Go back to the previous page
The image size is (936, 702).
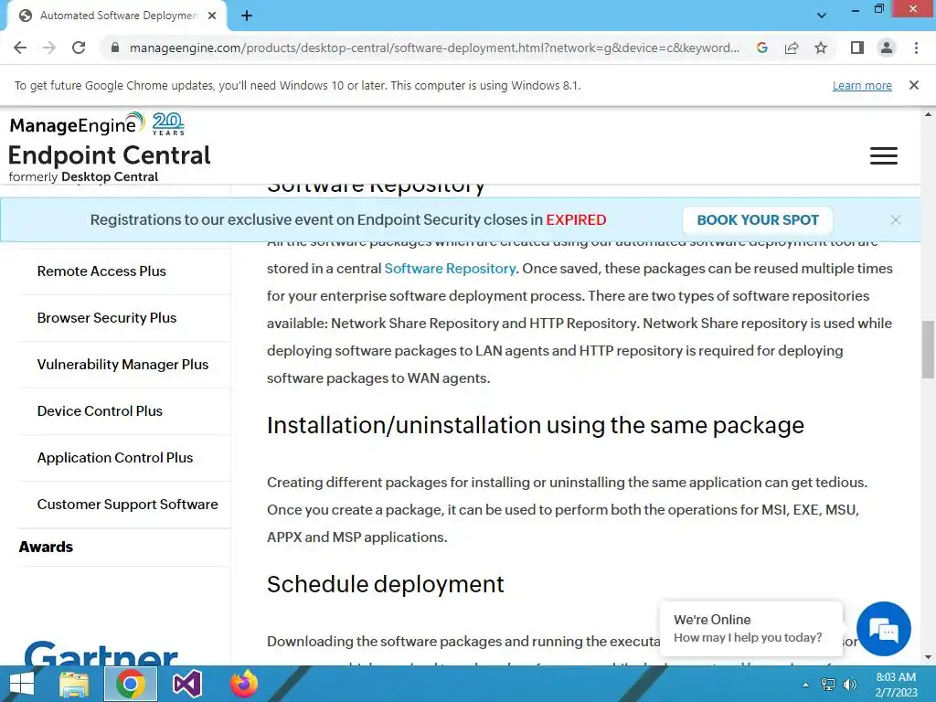[20, 48]
